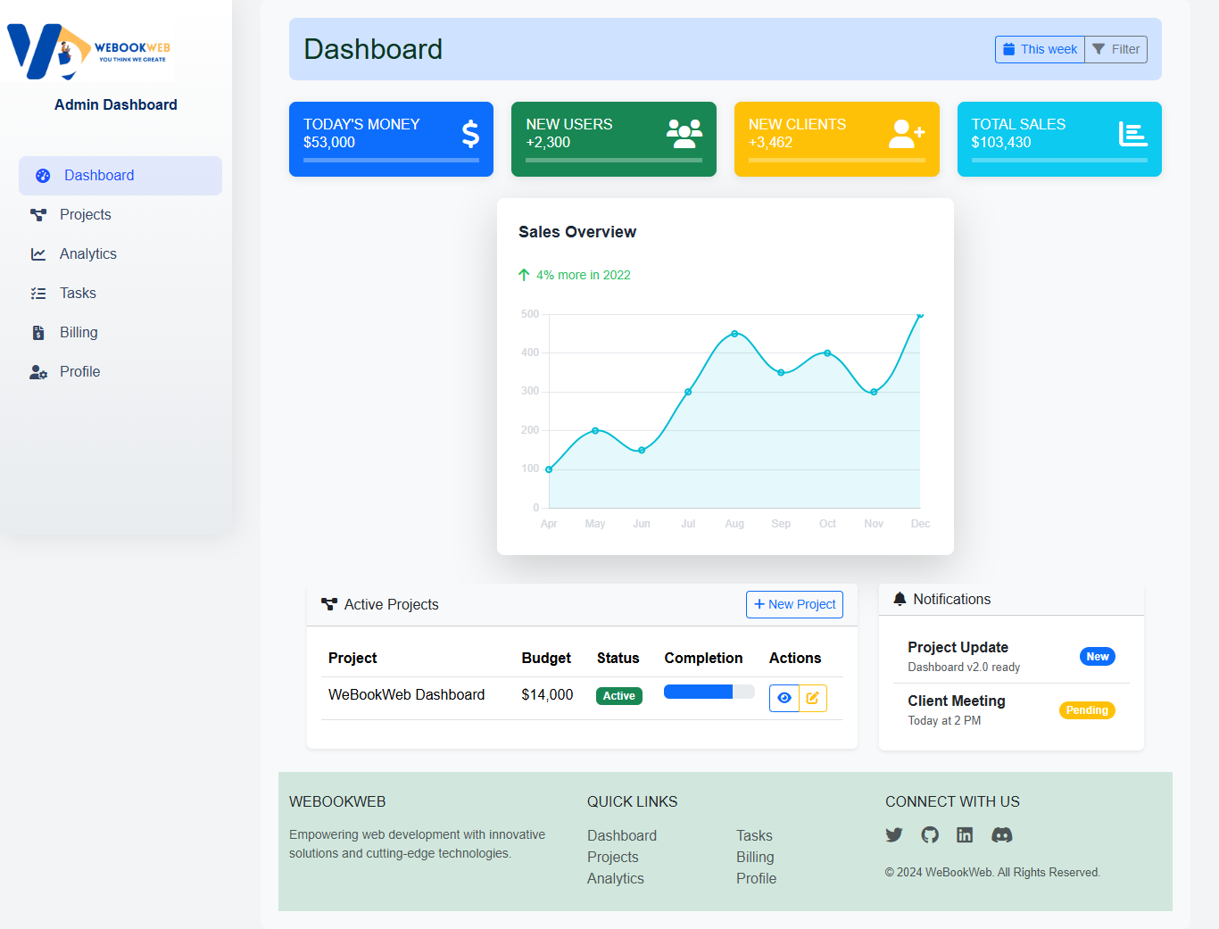Select Tasks in the sidebar menu
The height and width of the screenshot is (929, 1219).
(77, 293)
